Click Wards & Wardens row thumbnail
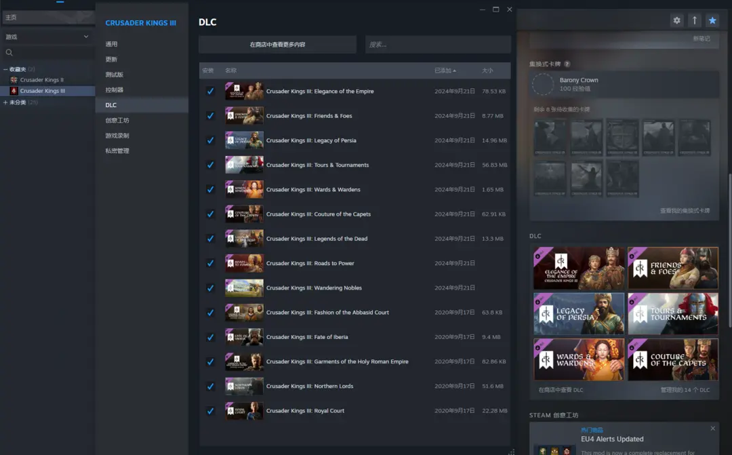This screenshot has width=732, height=455. click(244, 189)
